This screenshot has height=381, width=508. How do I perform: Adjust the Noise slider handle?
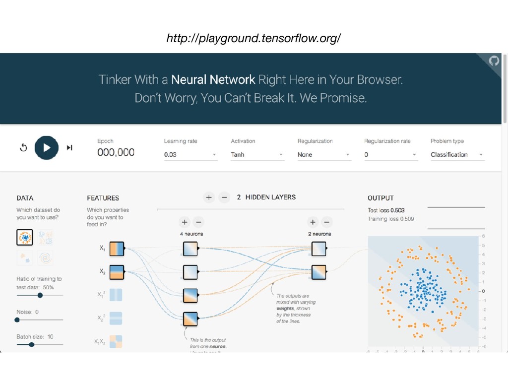pos(17,320)
